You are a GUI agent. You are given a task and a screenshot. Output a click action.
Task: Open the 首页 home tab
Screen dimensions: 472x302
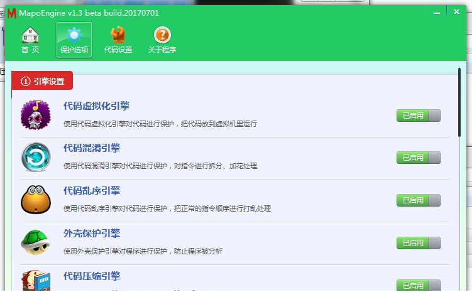click(30, 40)
